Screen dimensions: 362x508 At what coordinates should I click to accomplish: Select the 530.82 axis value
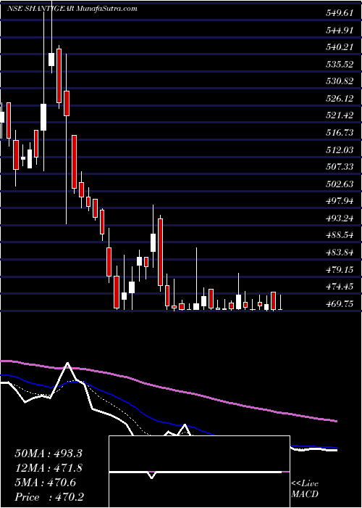tap(340, 81)
